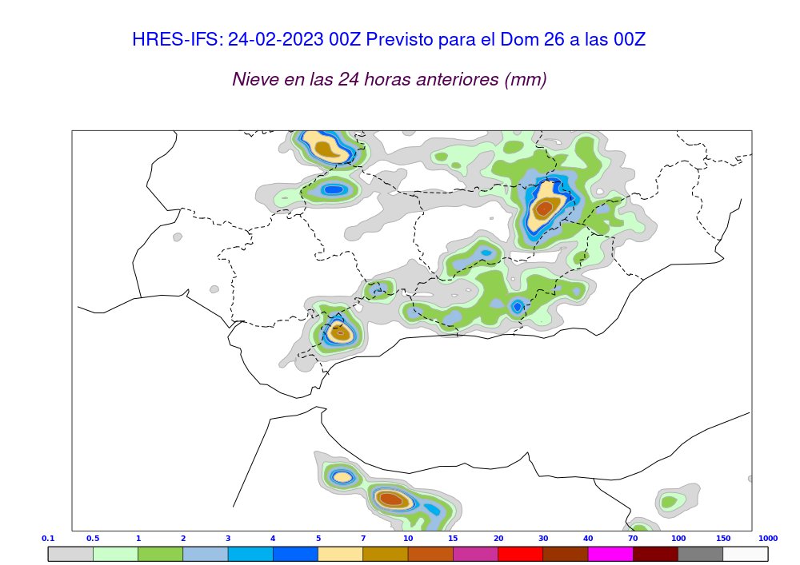Select the brown 30–40 legend swatch

click(x=566, y=554)
